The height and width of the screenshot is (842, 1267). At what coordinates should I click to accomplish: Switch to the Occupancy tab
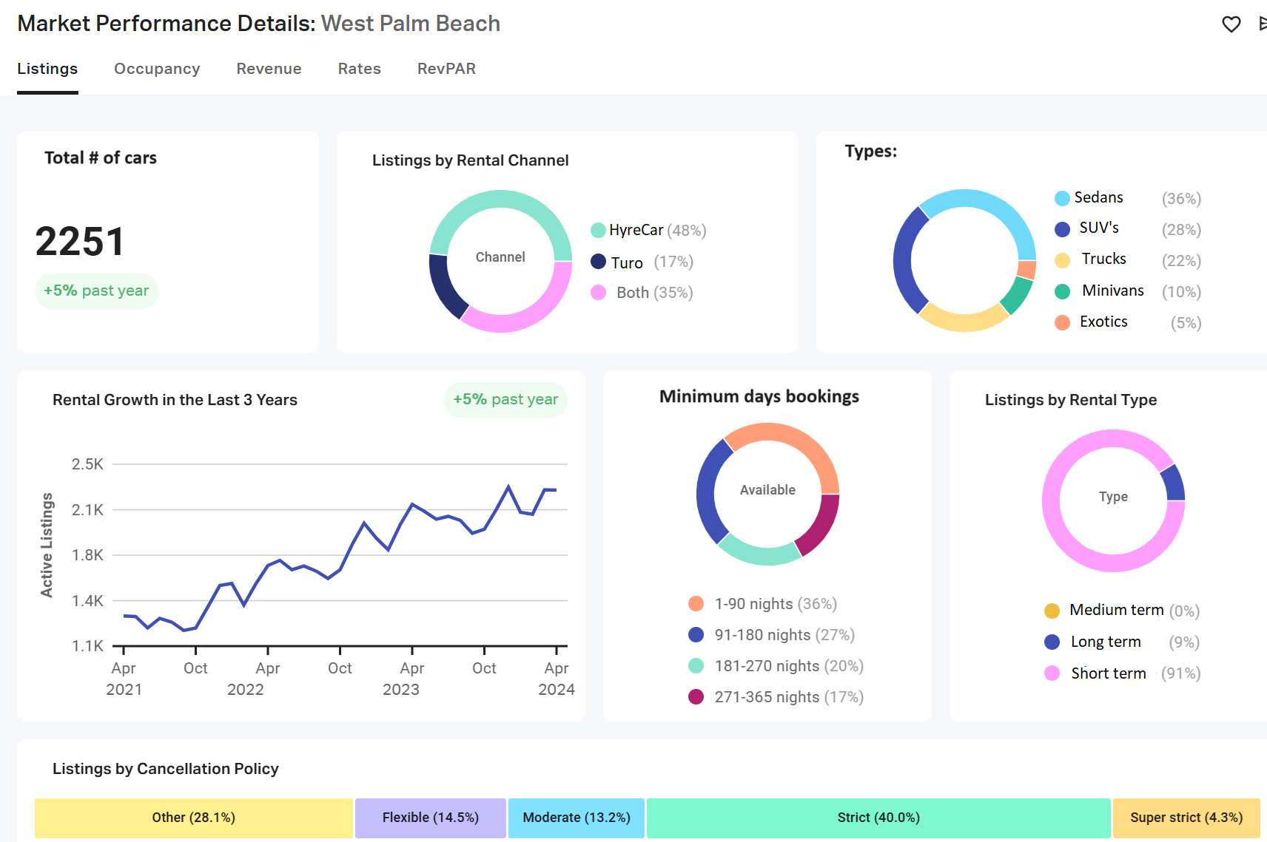[x=157, y=69]
